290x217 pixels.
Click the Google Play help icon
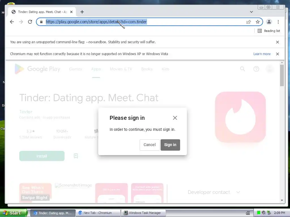click(x=256, y=69)
